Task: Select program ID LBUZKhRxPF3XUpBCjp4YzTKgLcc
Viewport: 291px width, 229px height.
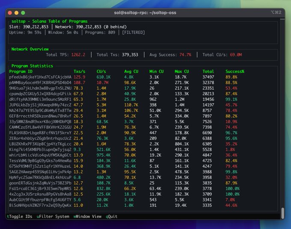Action: click(40, 144)
